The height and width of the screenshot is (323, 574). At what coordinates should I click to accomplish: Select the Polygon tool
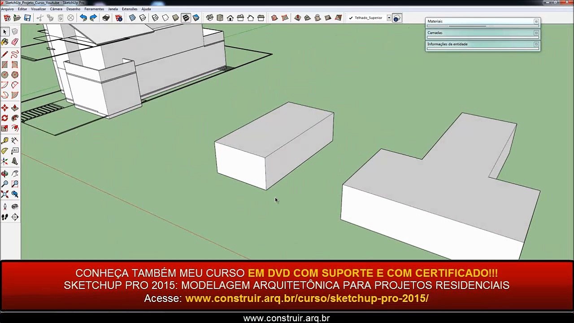15,75
